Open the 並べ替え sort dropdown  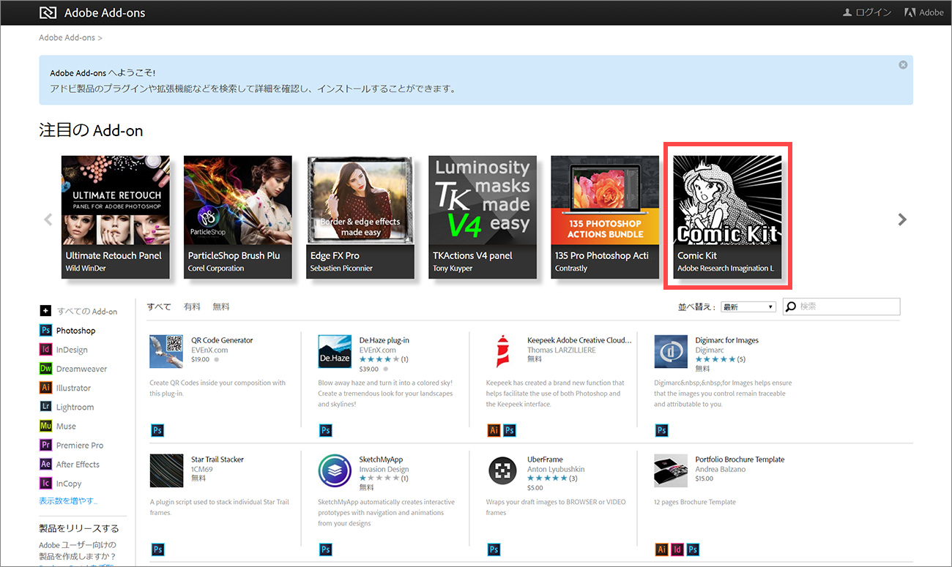pyautogui.click(x=748, y=307)
